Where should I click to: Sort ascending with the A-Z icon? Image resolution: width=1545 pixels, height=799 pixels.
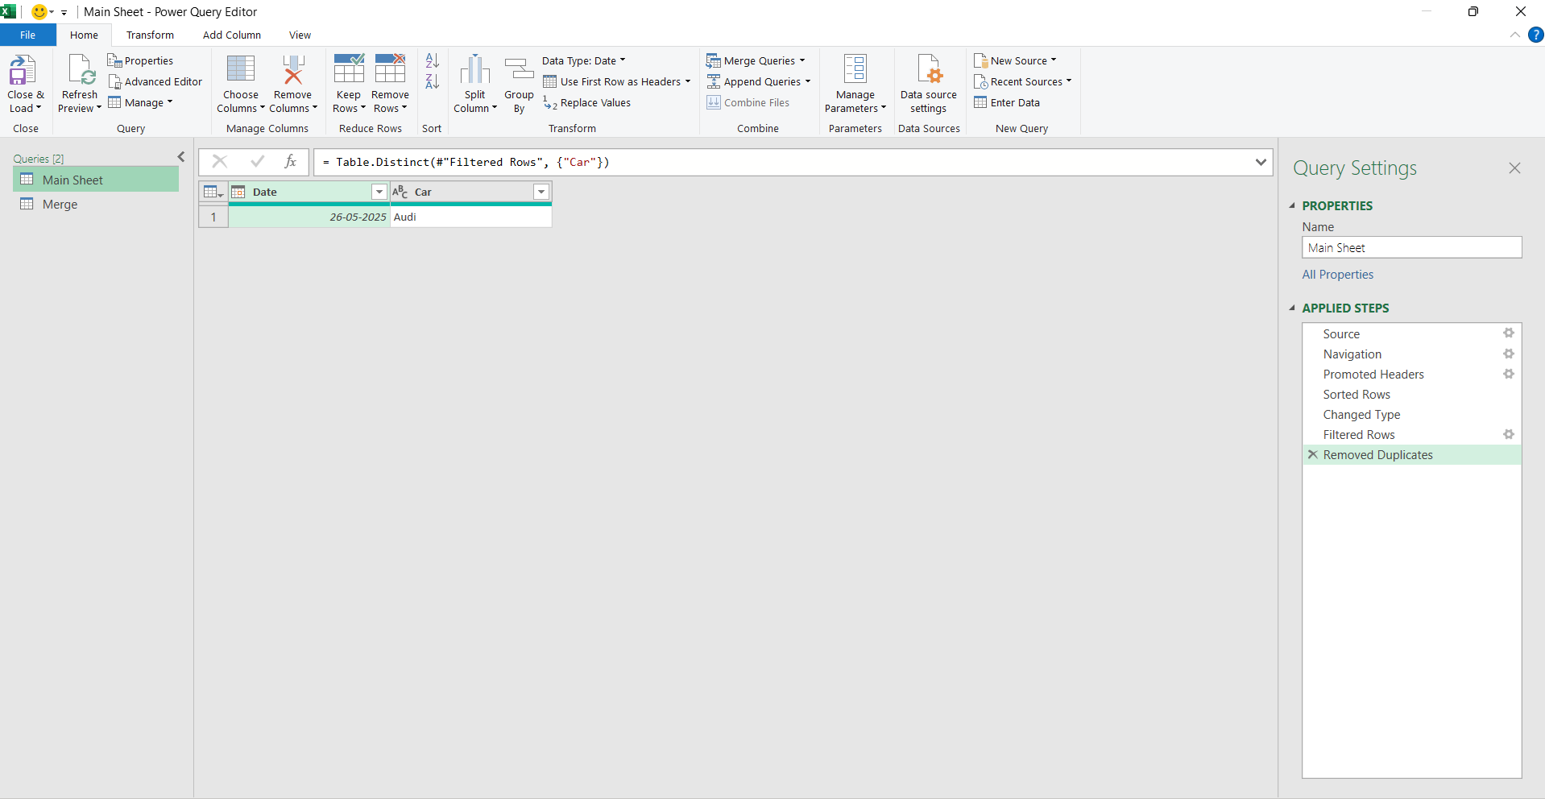click(433, 60)
